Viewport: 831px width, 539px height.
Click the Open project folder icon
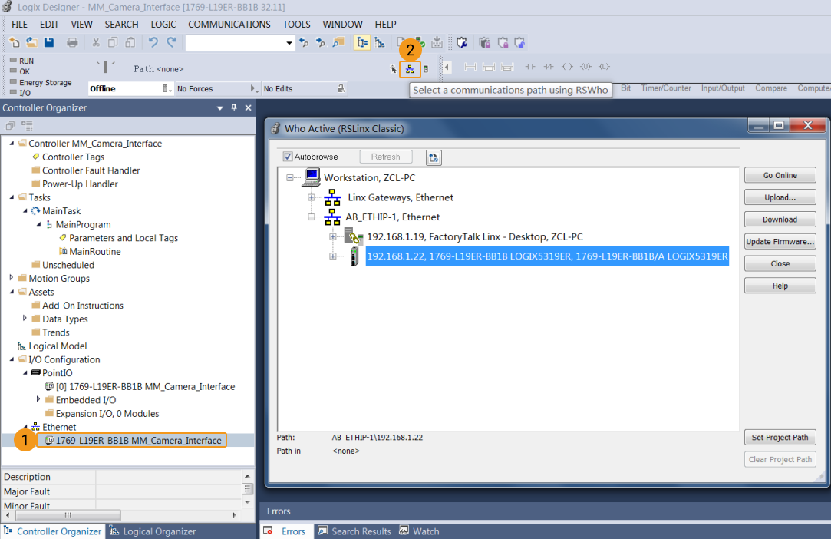click(x=31, y=43)
